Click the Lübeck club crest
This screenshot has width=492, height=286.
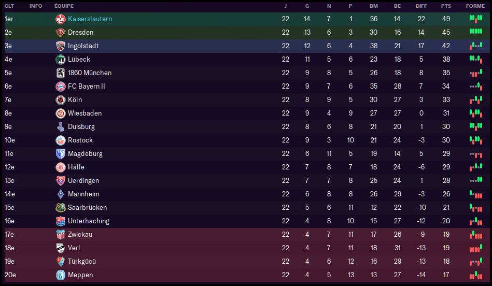tap(60, 59)
